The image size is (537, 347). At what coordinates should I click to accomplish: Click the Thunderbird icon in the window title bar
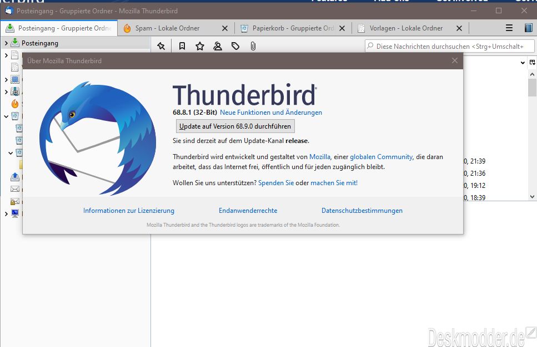pyautogui.click(x=9, y=11)
